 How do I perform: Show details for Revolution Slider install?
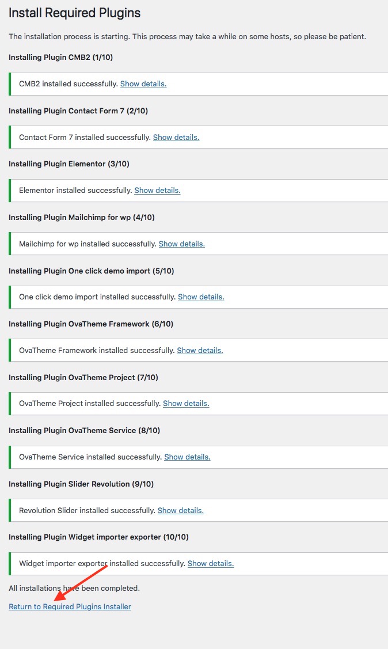[180, 511]
